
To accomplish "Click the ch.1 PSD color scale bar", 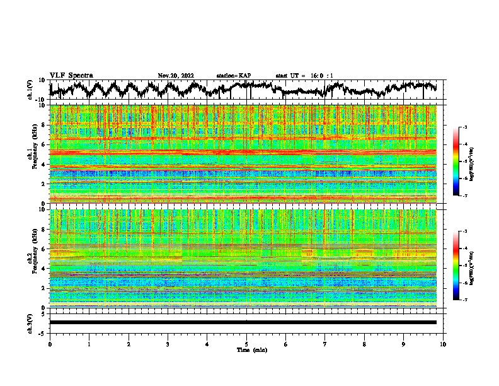I will (456, 161).
